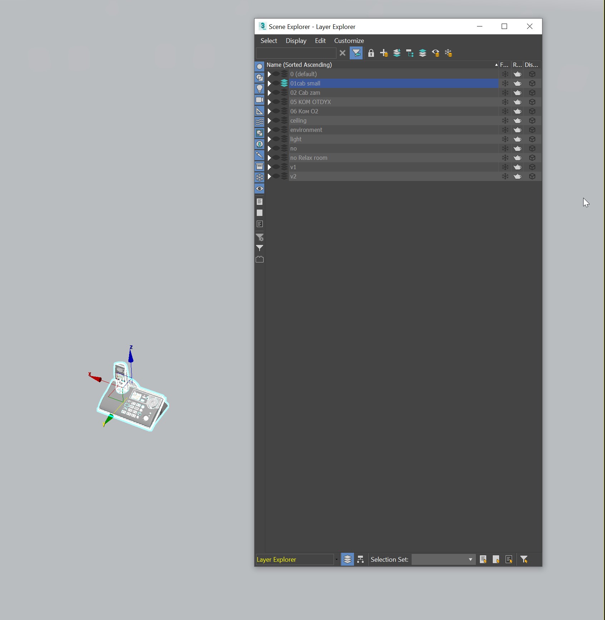Click the Make Selected Layer Active icon

(x=423, y=53)
